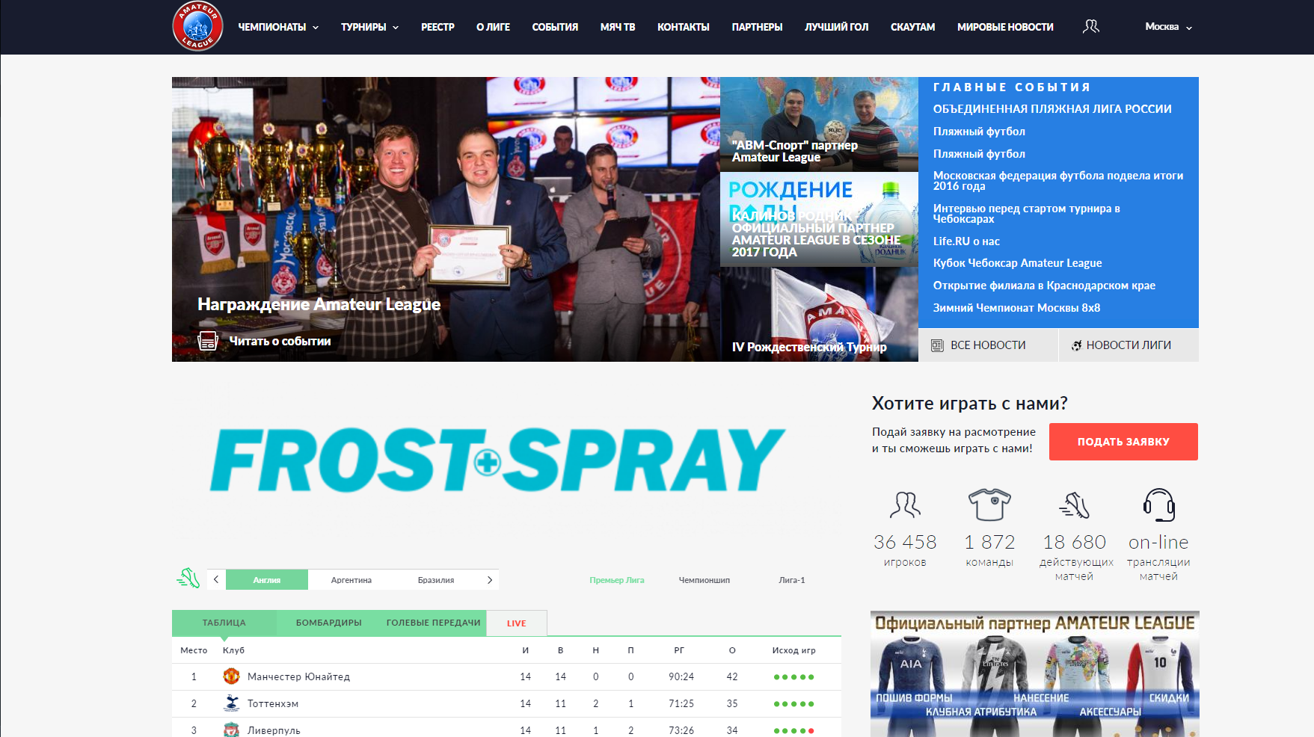Open the ГОЛЕВЫЕ ПЕРЕДАЧИ tab
Image resolution: width=1314 pixels, height=737 pixels.
pos(434,623)
